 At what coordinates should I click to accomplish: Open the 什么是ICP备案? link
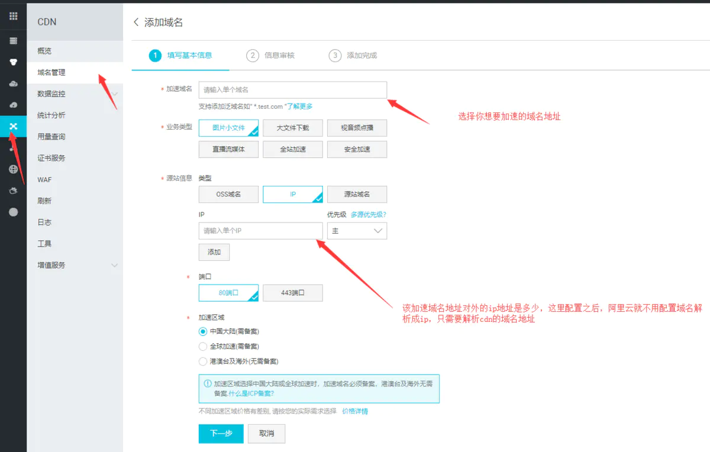point(251,393)
